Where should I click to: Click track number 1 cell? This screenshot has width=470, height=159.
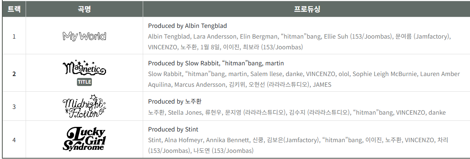click(x=14, y=36)
